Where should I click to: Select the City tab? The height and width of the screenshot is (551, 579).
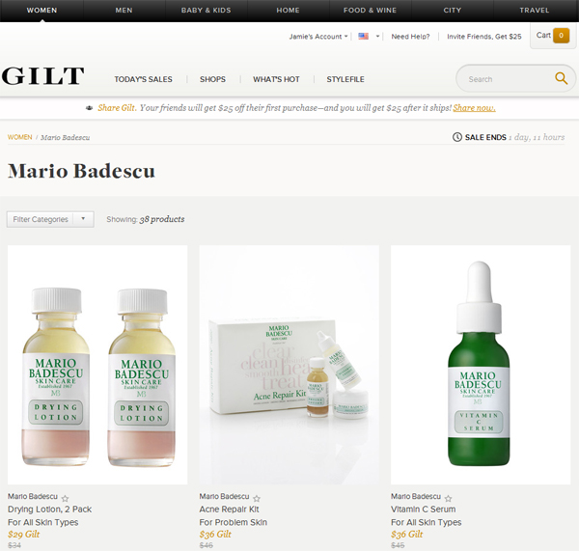coord(453,11)
